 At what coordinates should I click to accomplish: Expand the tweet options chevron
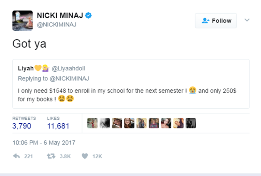[x=247, y=20]
